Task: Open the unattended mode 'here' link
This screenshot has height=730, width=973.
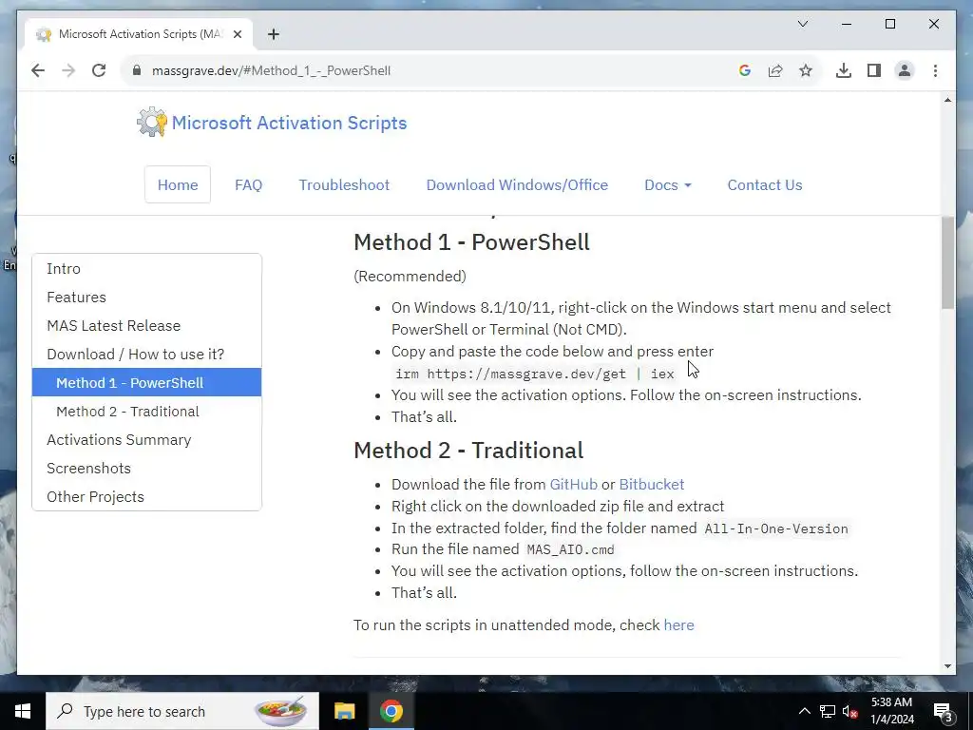Action: (678, 625)
